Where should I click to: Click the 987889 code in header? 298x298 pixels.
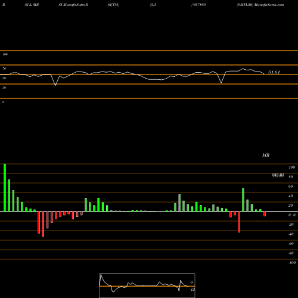coord(200,5)
